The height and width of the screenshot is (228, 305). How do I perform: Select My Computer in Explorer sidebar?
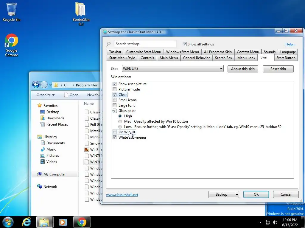point(55,174)
